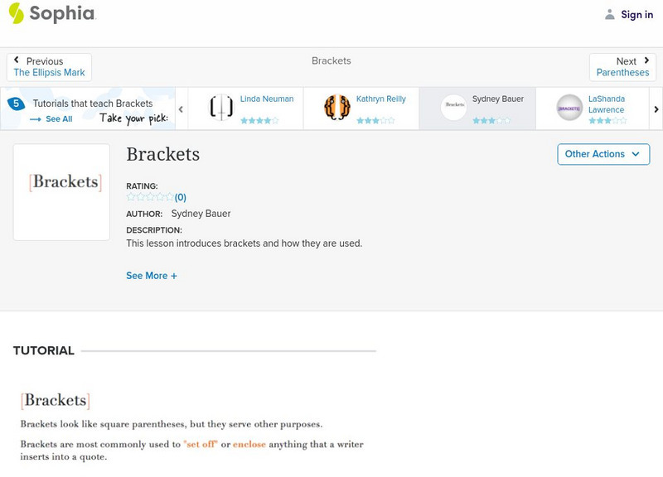The width and height of the screenshot is (663, 477).
Task: Click the user profile icon by Sign in
Action: (610, 14)
